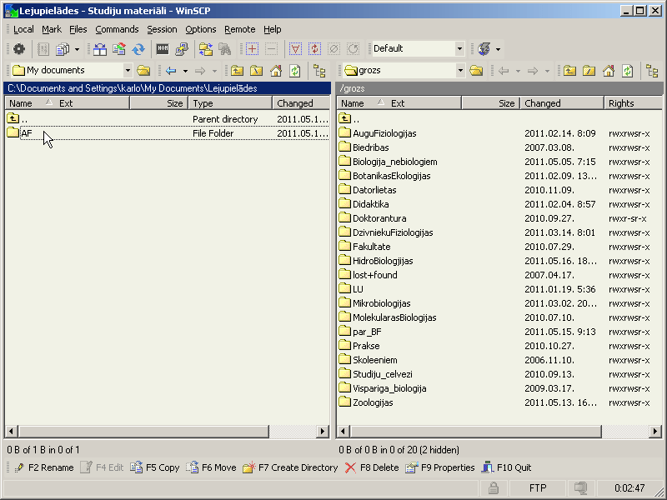Open the Commands menu
The image size is (667, 500).
[x=117, y=29]
